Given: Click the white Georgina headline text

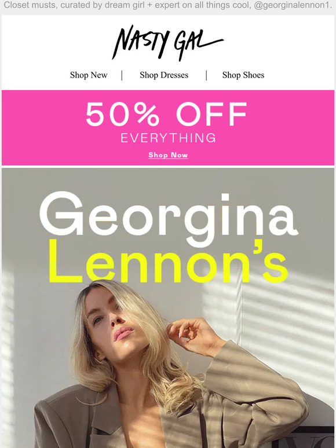Looking at the screenshot, I should click(x=169, y=218).
